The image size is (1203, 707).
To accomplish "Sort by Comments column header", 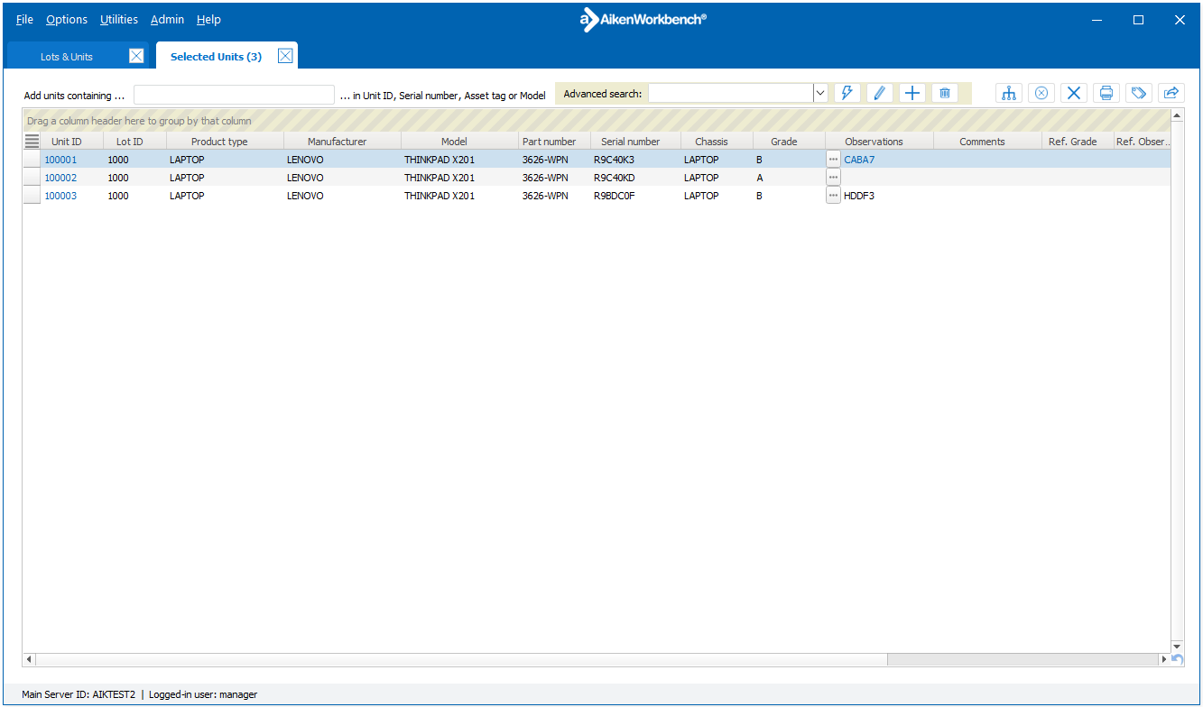I will click(x=987, y=142).
